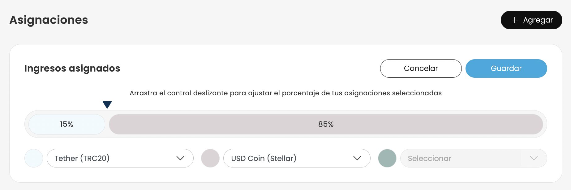Click the dark triangle slider handle

[107, 105]
